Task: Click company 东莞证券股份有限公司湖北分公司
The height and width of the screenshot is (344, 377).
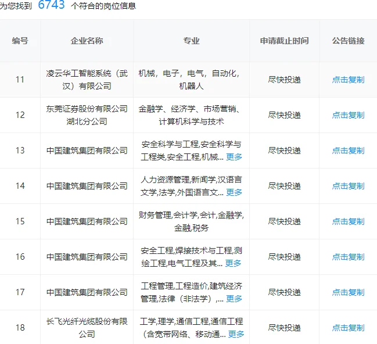Action: [87, 115]
